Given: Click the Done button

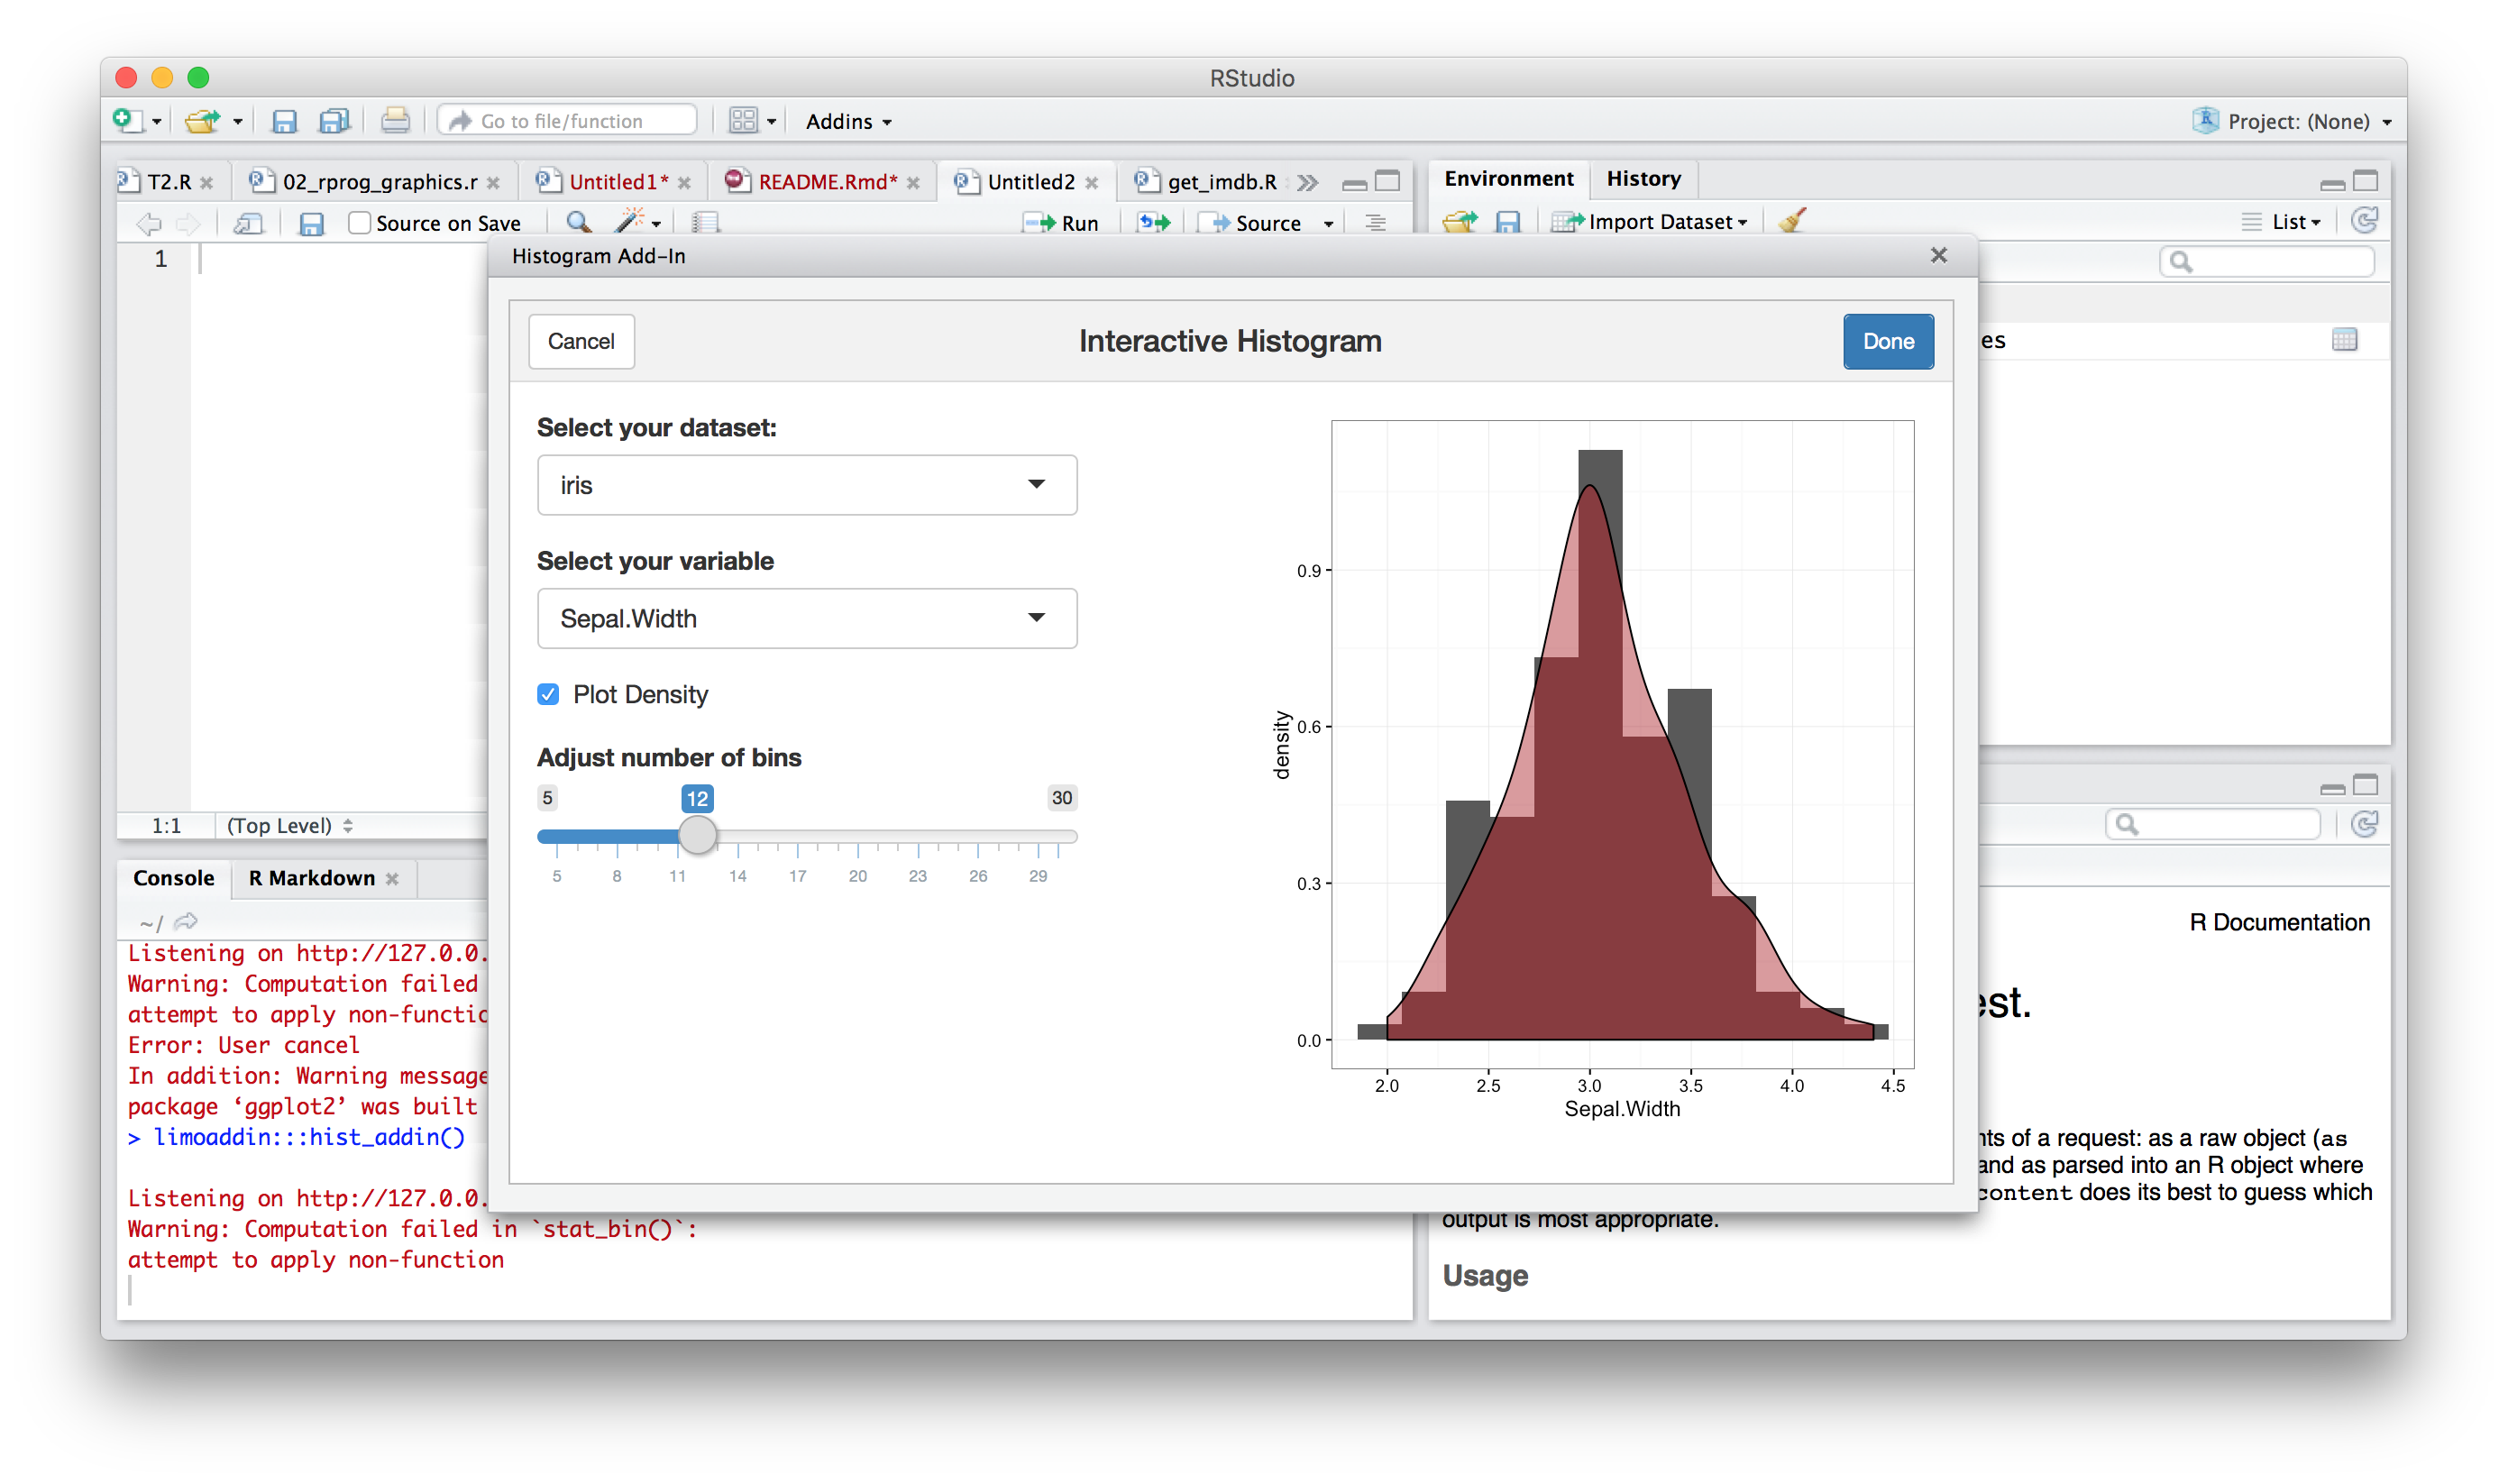Looking at the screenshot, I should [1887, 341].
